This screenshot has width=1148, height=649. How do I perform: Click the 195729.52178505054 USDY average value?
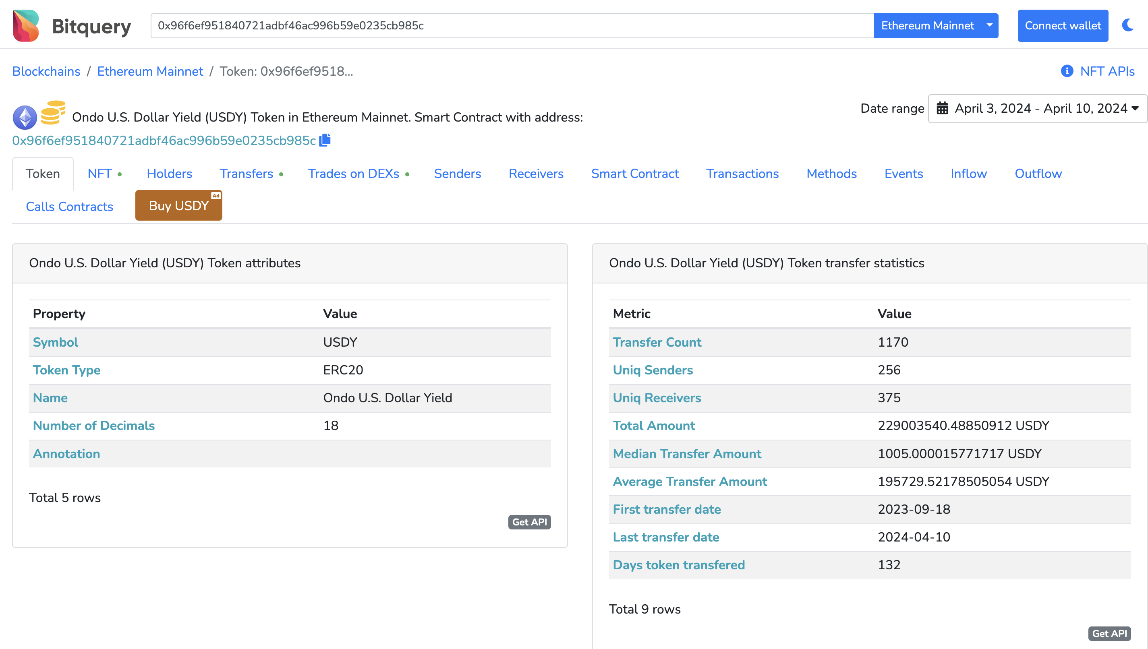tap(963, 482)
